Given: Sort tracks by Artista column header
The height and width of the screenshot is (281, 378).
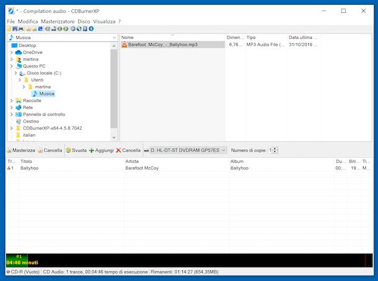Looking at the screenshot, I should coord(177,162).
